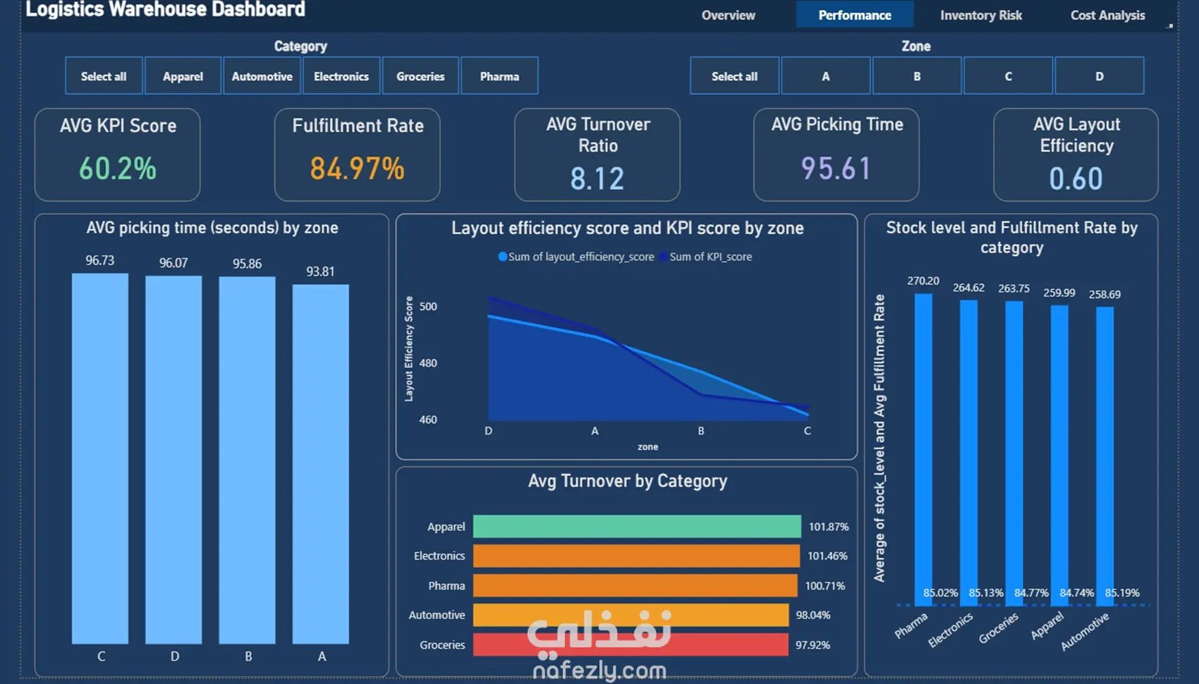Viewport: 1199px width, 684px height.
Task: Click the 101.87% turnover value
Action: click(829, 527)
